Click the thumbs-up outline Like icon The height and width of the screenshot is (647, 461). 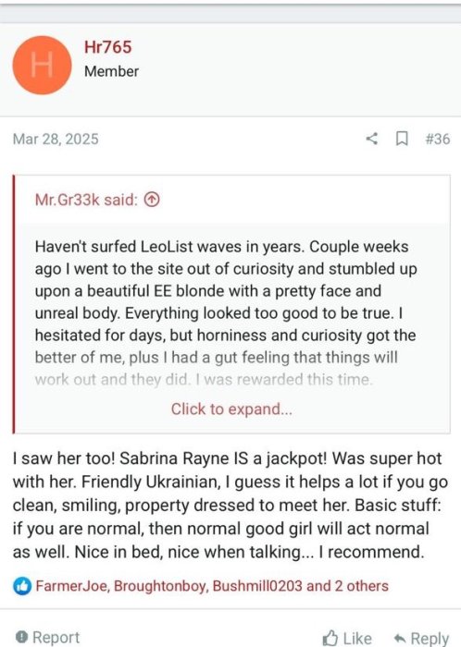tap(330, 638)
